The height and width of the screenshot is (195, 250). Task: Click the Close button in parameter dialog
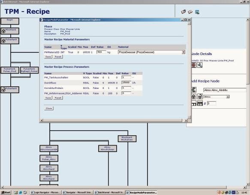pos(49,108)
